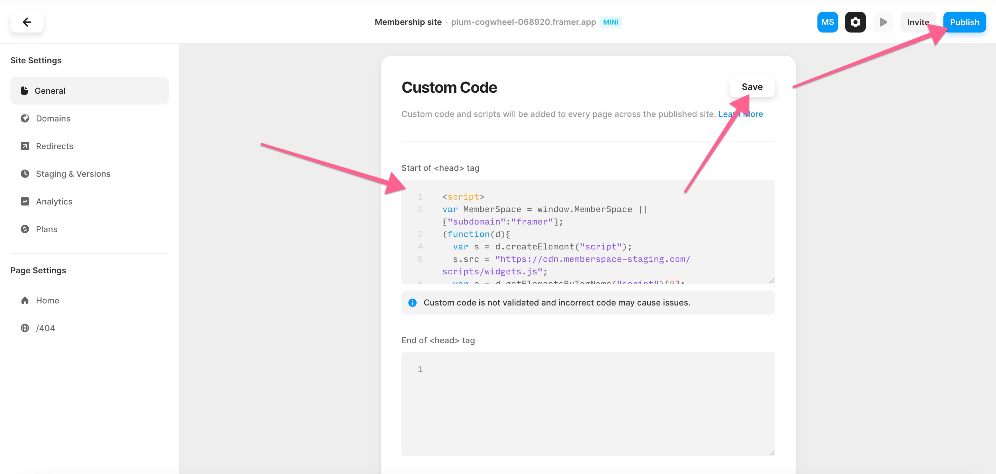Click the blue info icon near validation warning
The height and width of the screenshot is (474, 996).
[413, 302]
